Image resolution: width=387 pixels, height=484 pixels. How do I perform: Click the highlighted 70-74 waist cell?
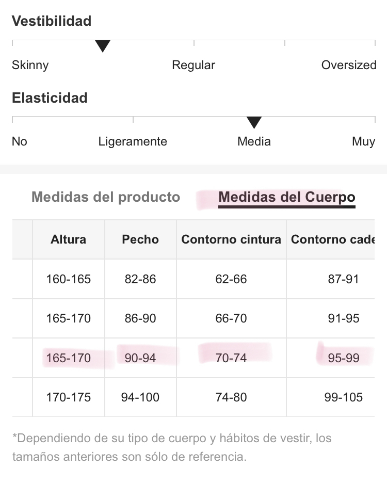point(231,358)
